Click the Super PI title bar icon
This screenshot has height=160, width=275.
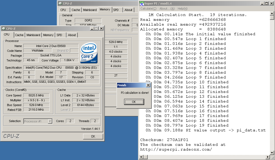click(142, 3)
